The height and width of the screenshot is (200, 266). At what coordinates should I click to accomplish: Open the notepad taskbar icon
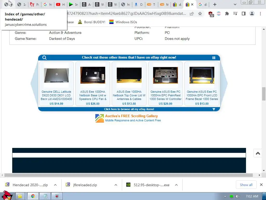pos(45,196)
